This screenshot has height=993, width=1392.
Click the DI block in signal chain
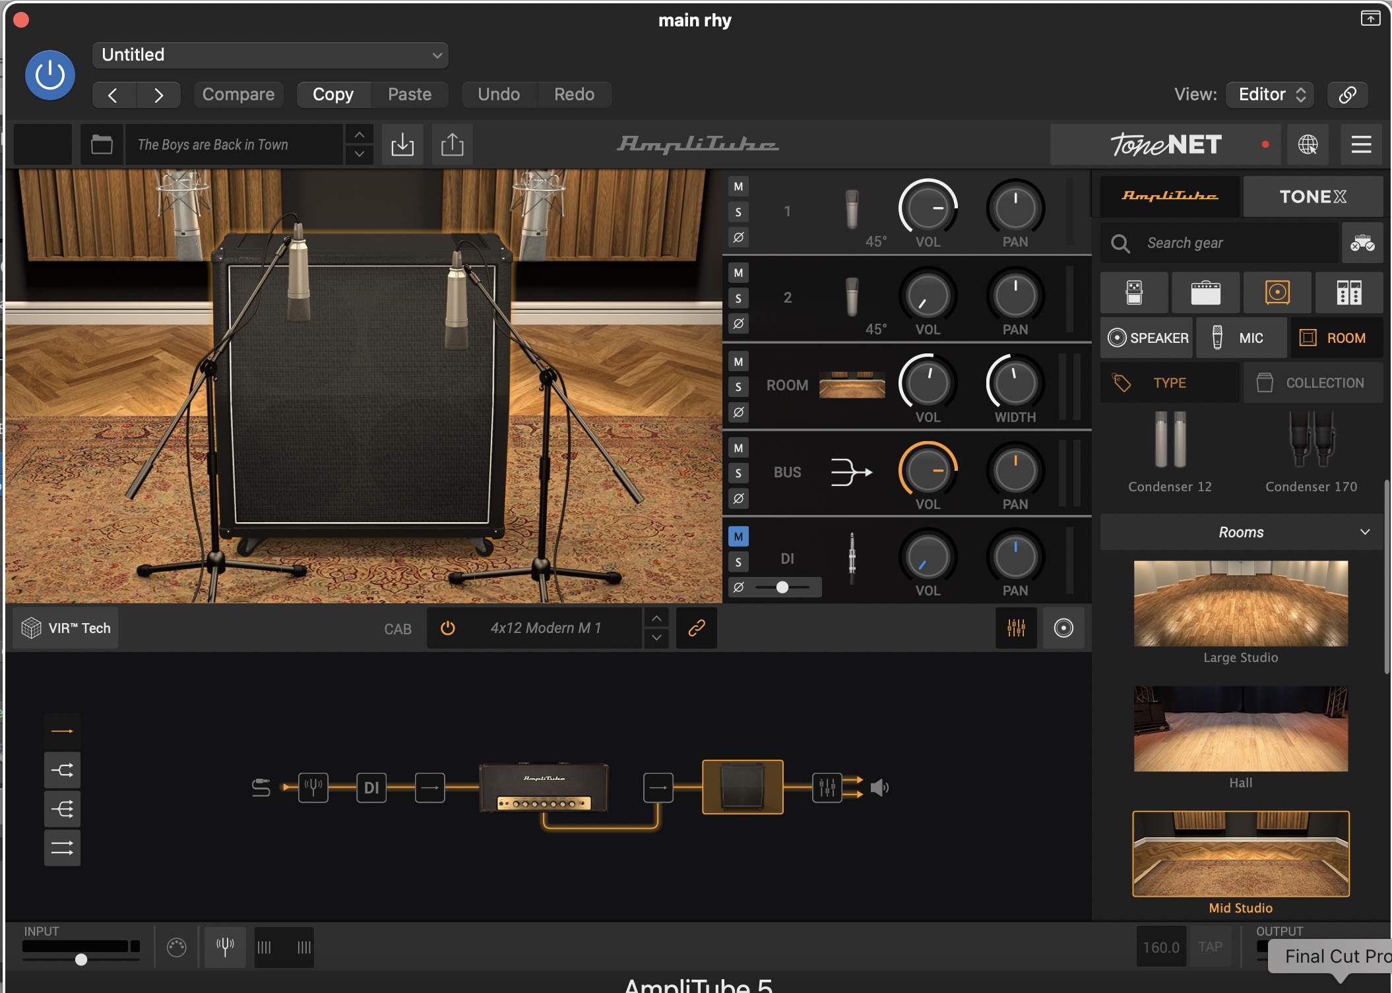tap(371, 787)
